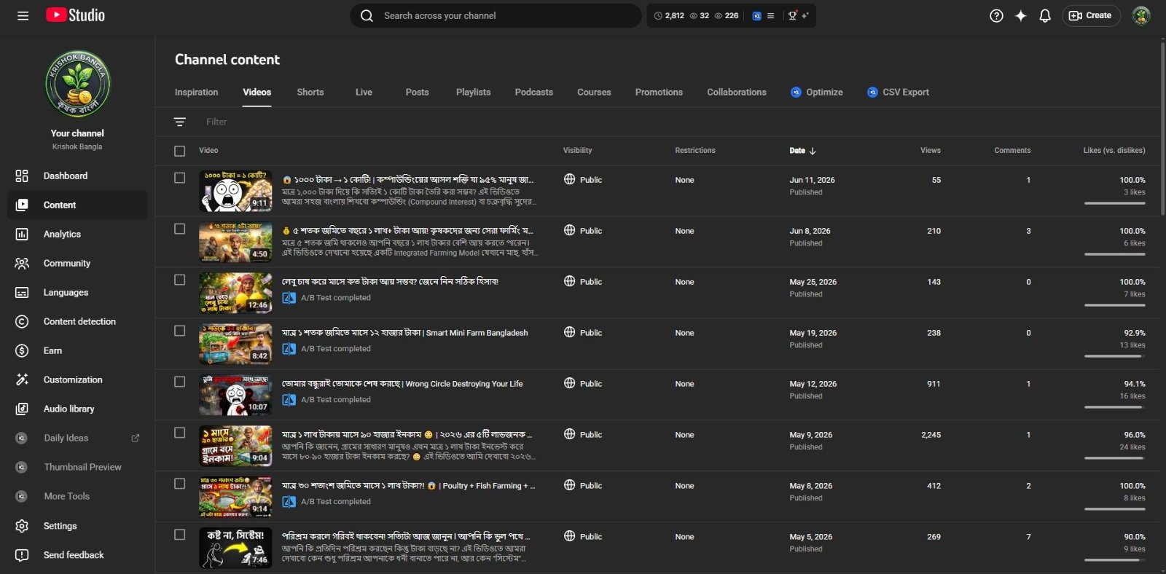This screenshot has height=574, width=1166.
Task: Toggle the select-all videos checkbox
Action: [180, 151]
